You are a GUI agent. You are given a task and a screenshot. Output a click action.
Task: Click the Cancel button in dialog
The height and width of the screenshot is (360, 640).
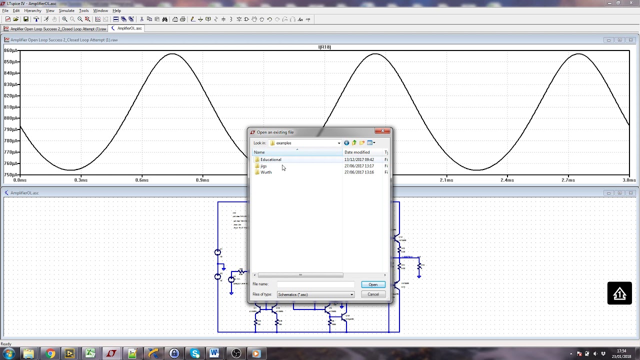(x=373, y=294)
